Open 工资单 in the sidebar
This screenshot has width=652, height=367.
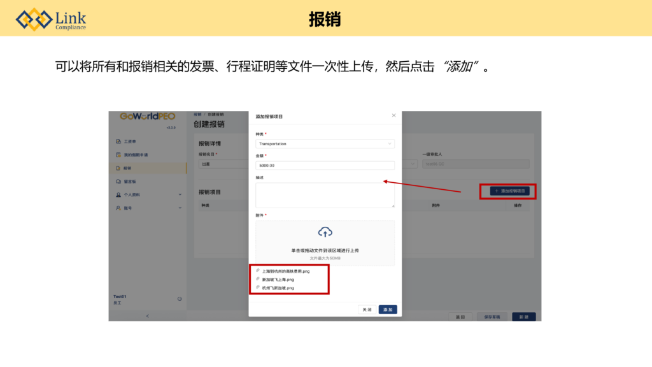point(129,141)
